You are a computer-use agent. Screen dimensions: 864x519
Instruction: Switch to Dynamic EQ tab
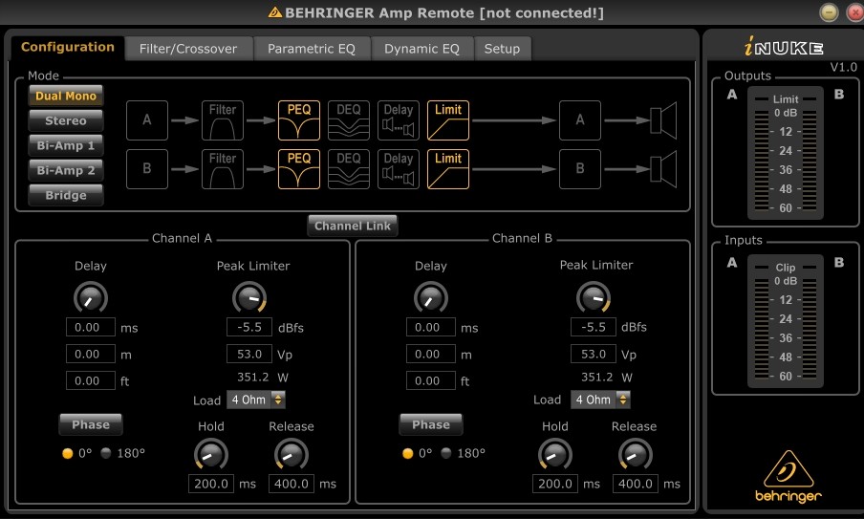coord(422,49)
